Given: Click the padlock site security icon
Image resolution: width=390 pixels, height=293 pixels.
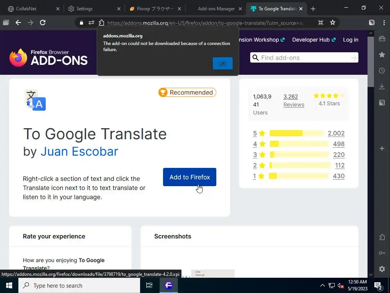Looking at the screenshot, I should tap(82, 23).
